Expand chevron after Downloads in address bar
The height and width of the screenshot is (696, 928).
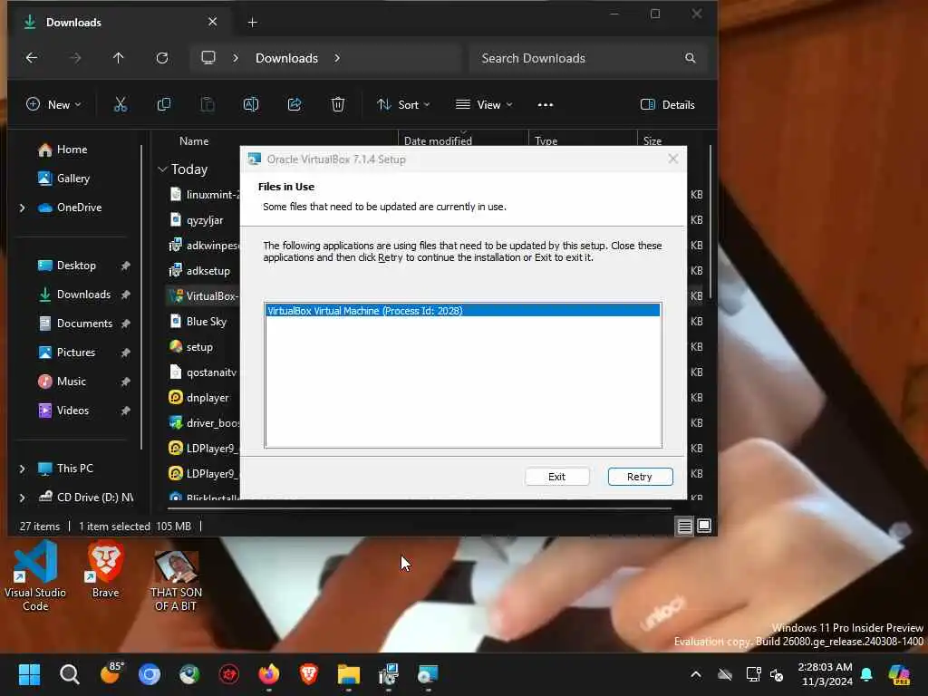pyautogui.click(x=337, y=58)
